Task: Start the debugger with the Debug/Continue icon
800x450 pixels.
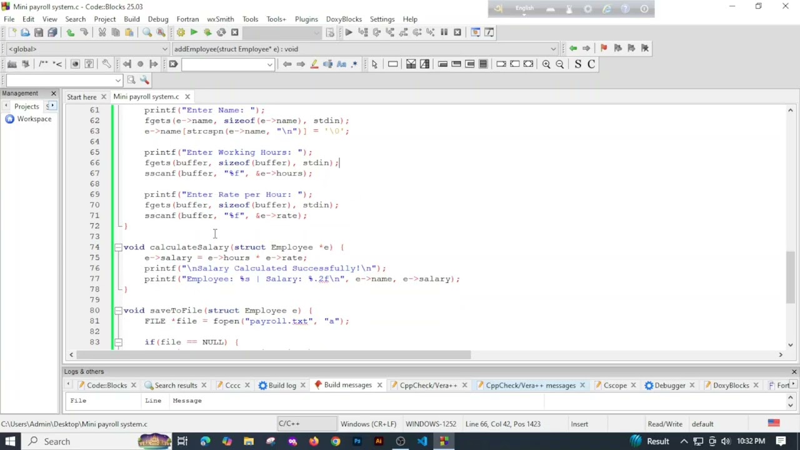Action: (x=349, y=32)
